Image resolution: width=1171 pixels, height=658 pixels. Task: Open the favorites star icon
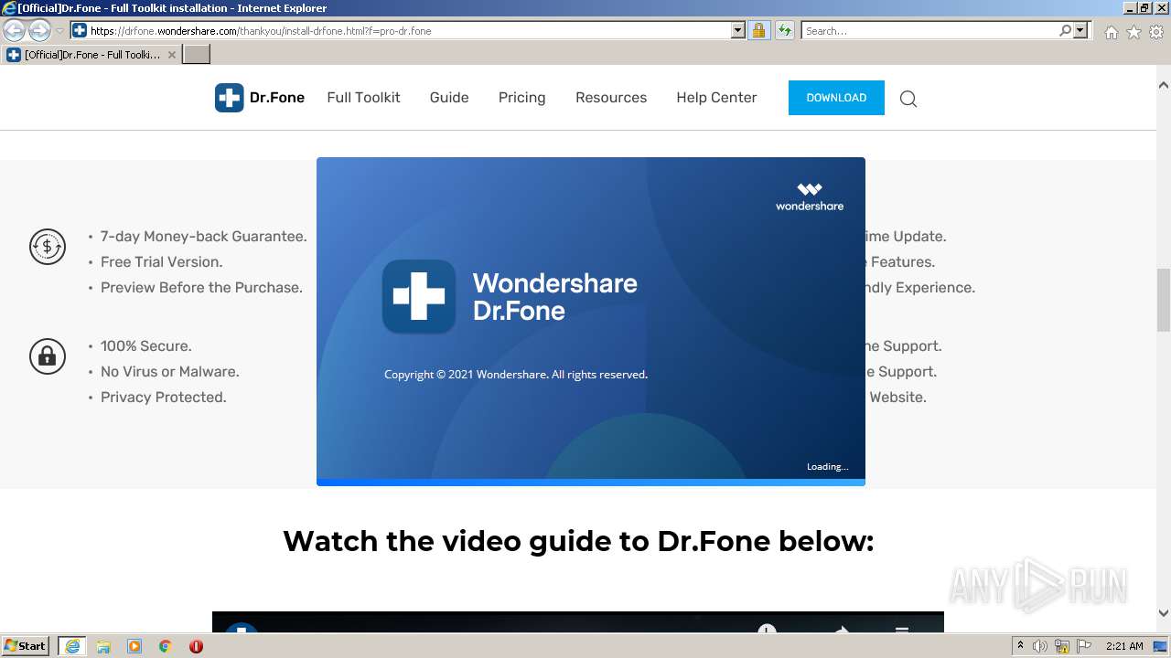click(1133, 32)
